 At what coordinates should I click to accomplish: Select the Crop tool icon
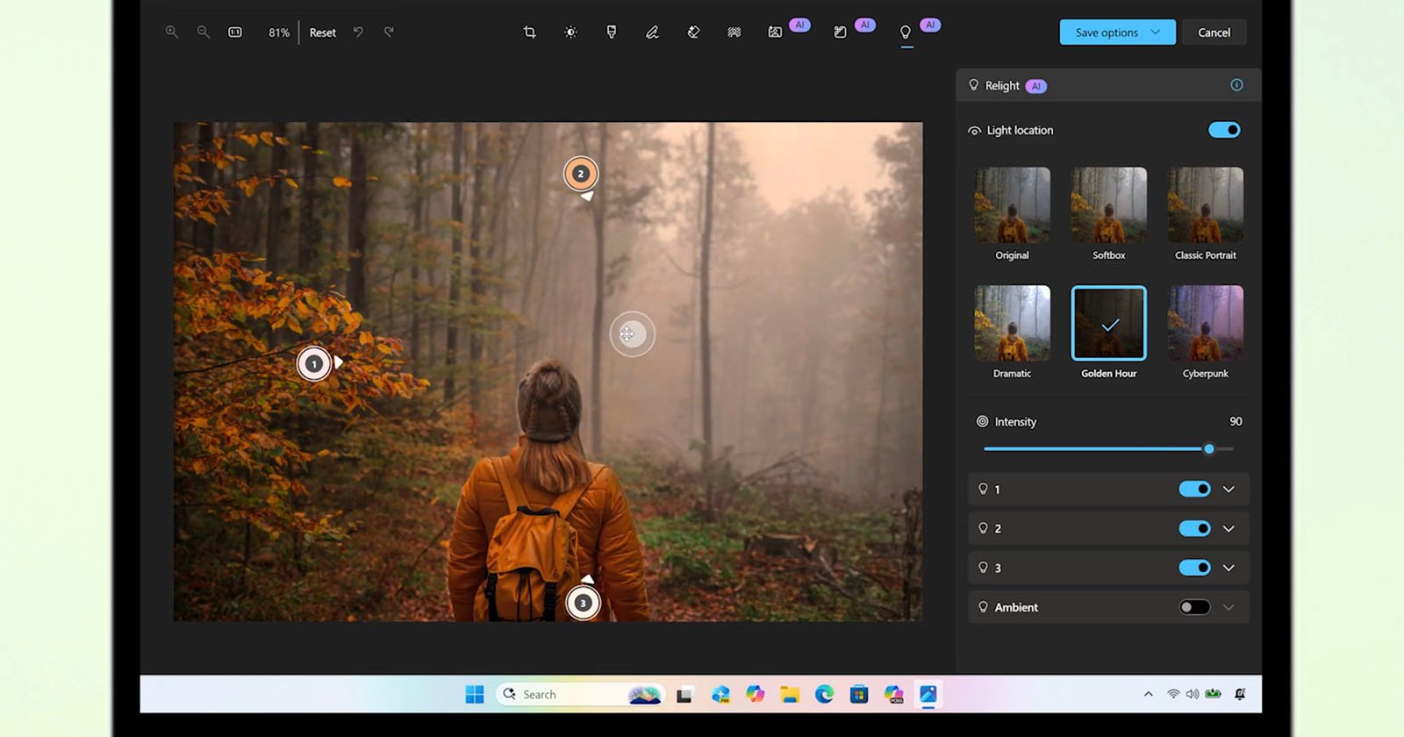click(x=529, y=32)
